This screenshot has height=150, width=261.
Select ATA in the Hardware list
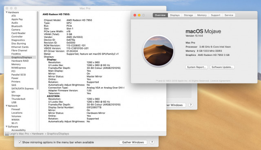pos(13,16)
